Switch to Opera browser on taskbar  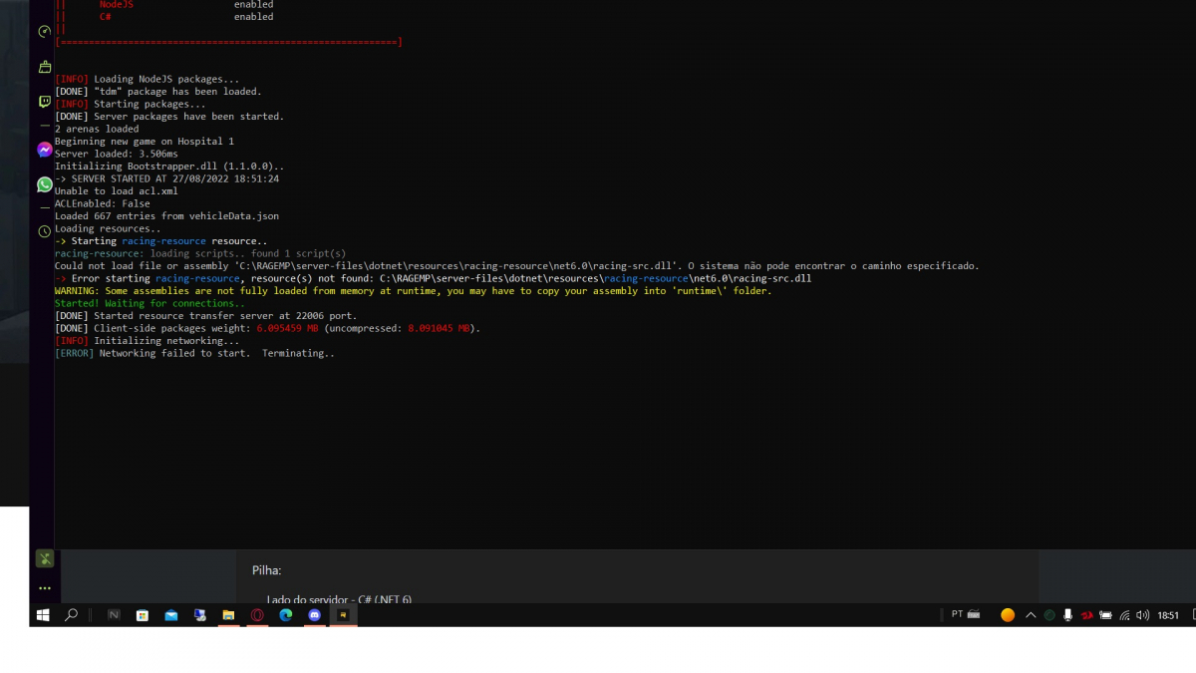pyautogui.click(x=257, y=615)
